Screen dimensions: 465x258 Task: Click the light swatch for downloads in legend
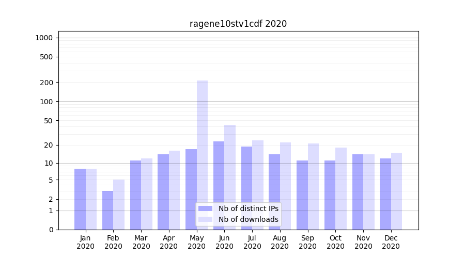pyautogui.click(x=205, y=219)
